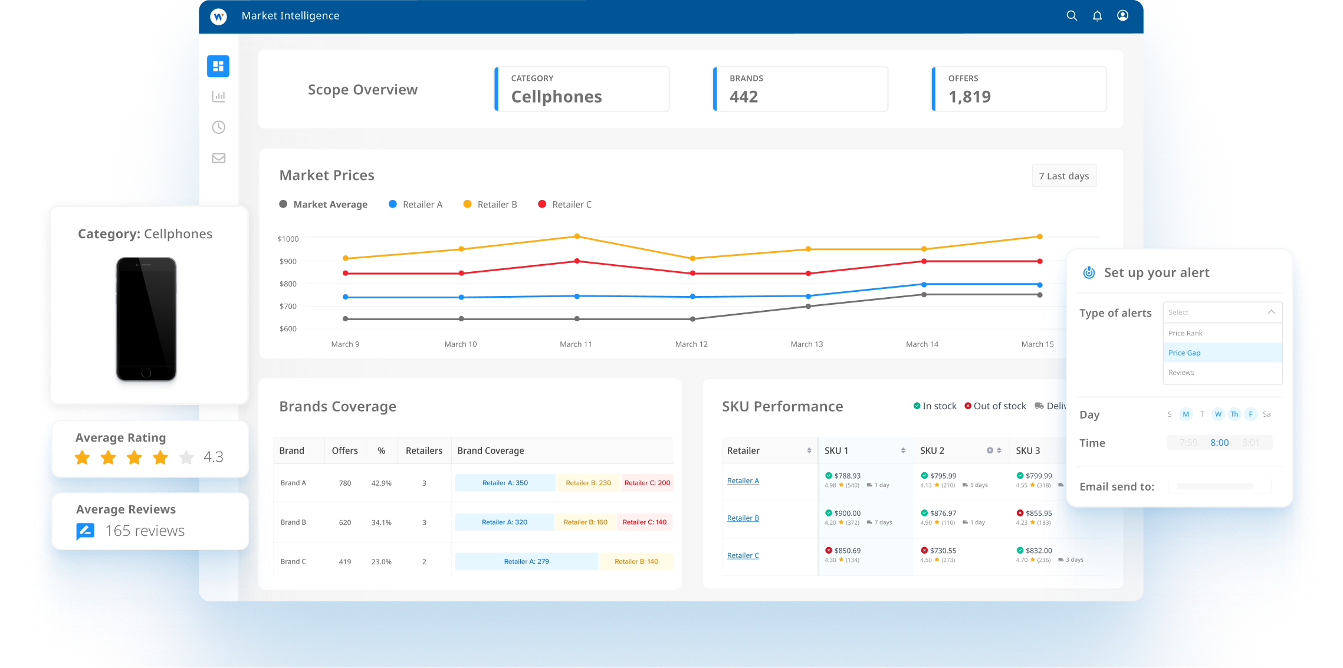Viewport: 1343px width, 668px height.
Task: Click delivery truck icon next to 7 days
Action: click(x=869, y=522)
